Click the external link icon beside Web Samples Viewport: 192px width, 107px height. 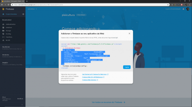click(x=97, y=80)
